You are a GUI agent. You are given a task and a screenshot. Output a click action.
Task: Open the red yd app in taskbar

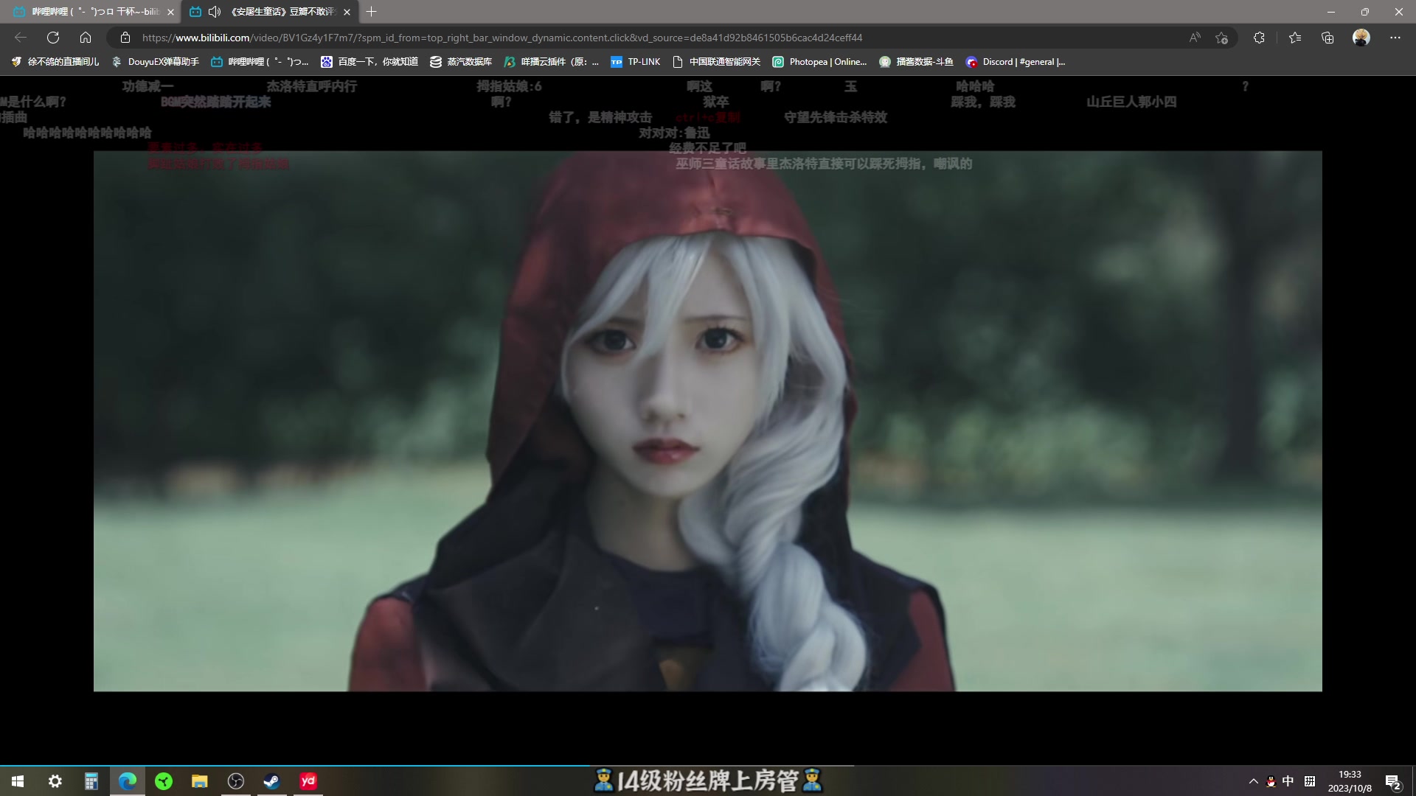tap(308, 781)
